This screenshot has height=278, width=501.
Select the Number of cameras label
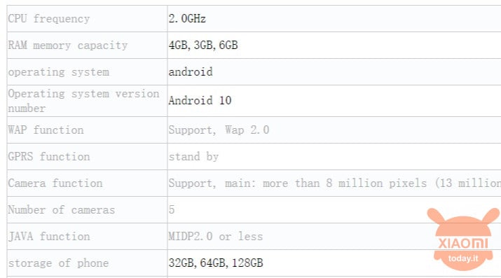[x=62, y=209]
